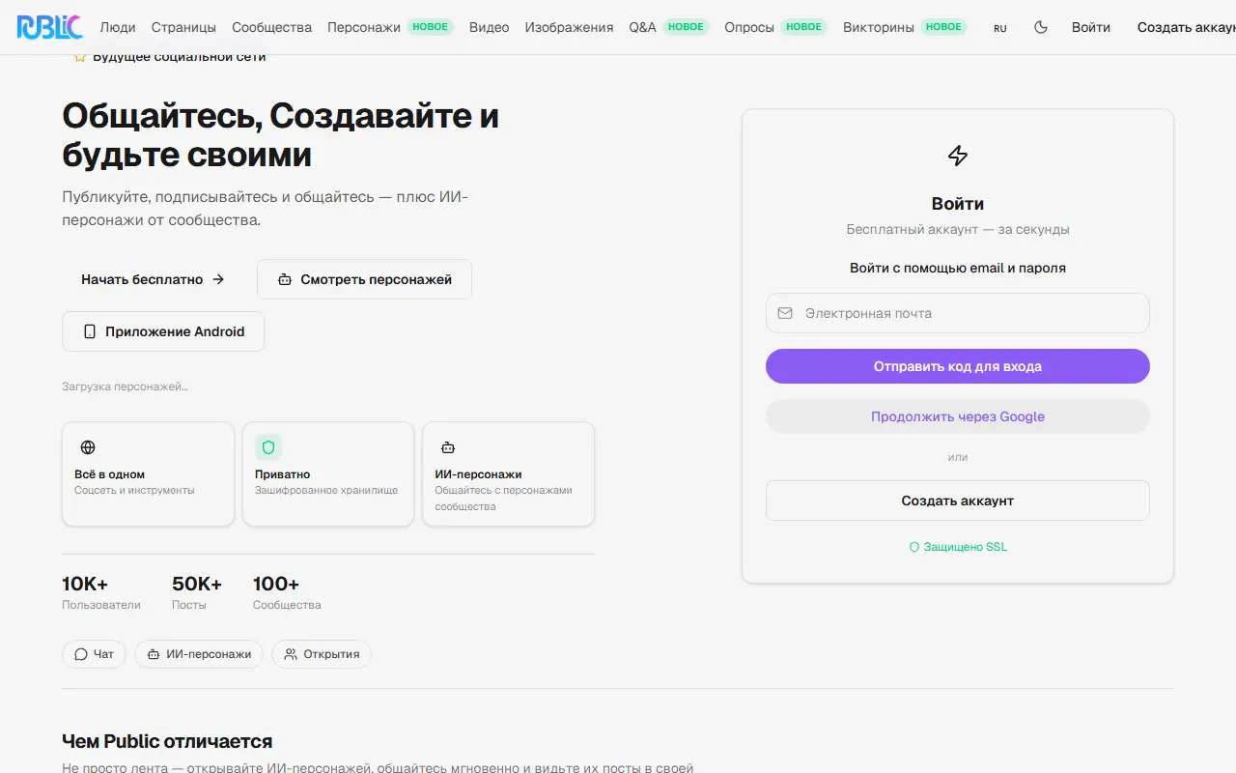Click the phone icon in Приложение Android
1236x773 pixels.
(x=90, y=331)
